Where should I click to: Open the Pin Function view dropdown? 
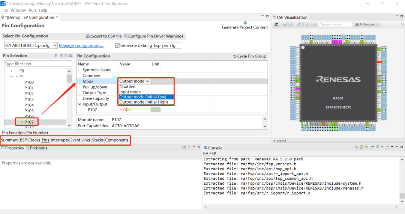(x=367, y=24)
